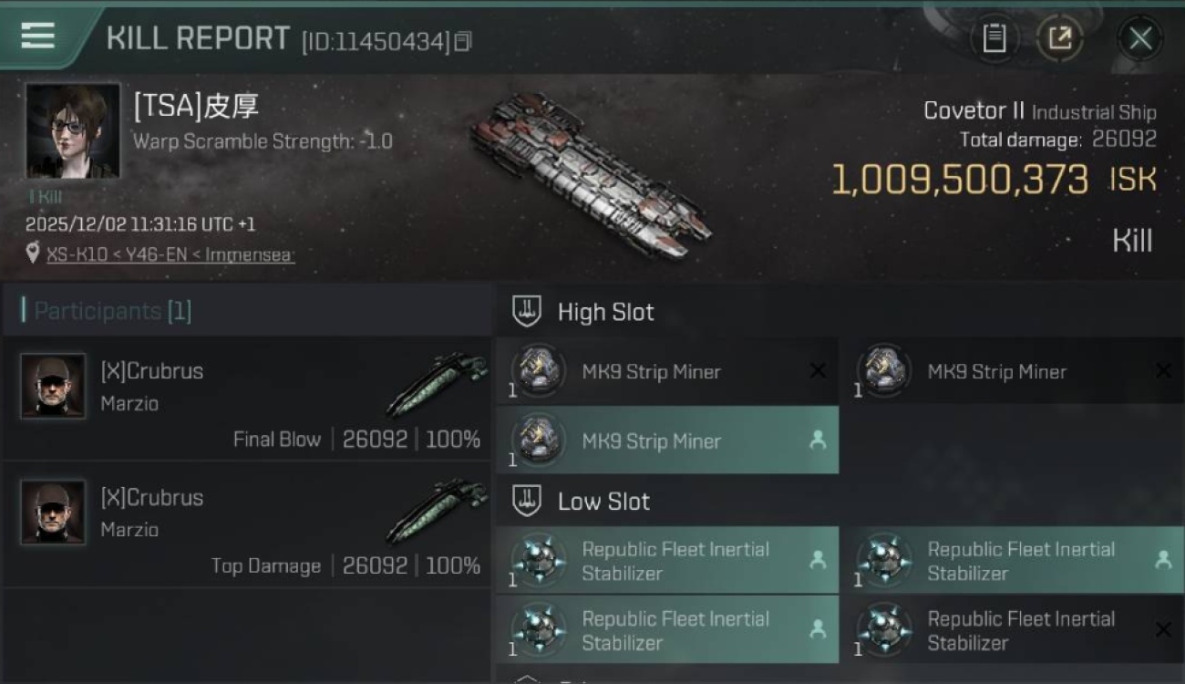Close the kill report window
Viewport: 1185px width, 684px height.
pyautogui.click(x=1139, y=38)
